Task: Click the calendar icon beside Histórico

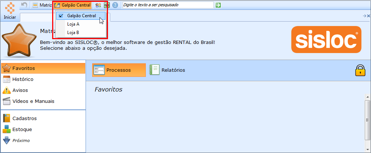Action: pyautogui.click(x=7, y=79)
